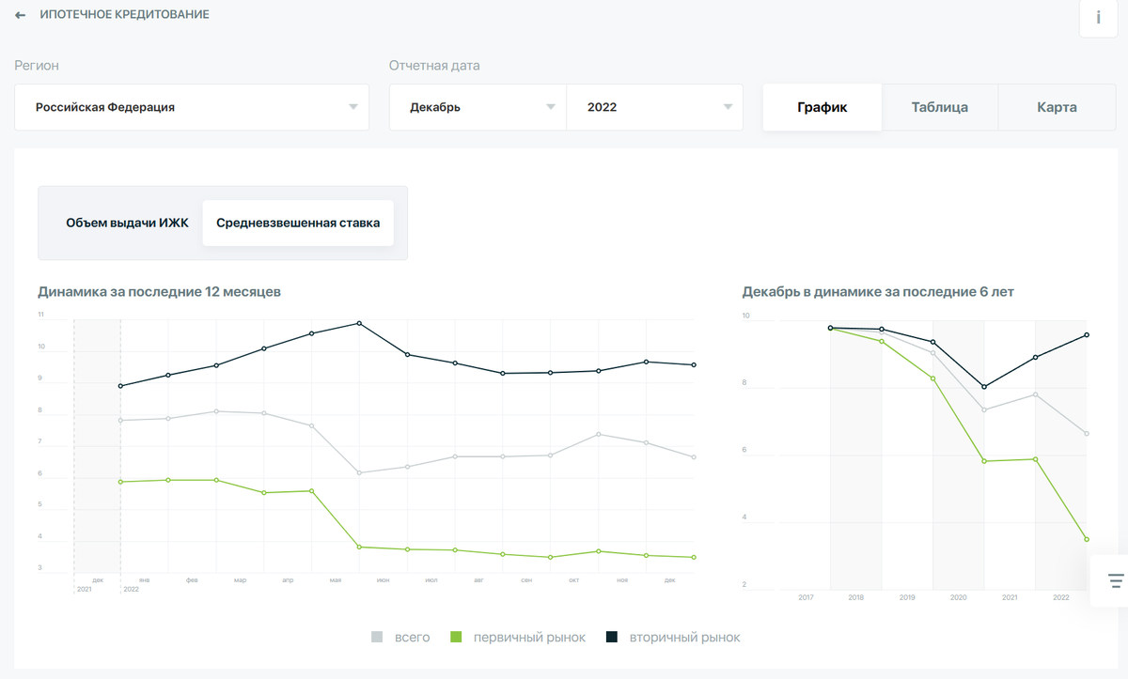Select the Средневзвешенная ставка tab
The width and height of the screenshot is (1128, 679).
coord(298,223)
